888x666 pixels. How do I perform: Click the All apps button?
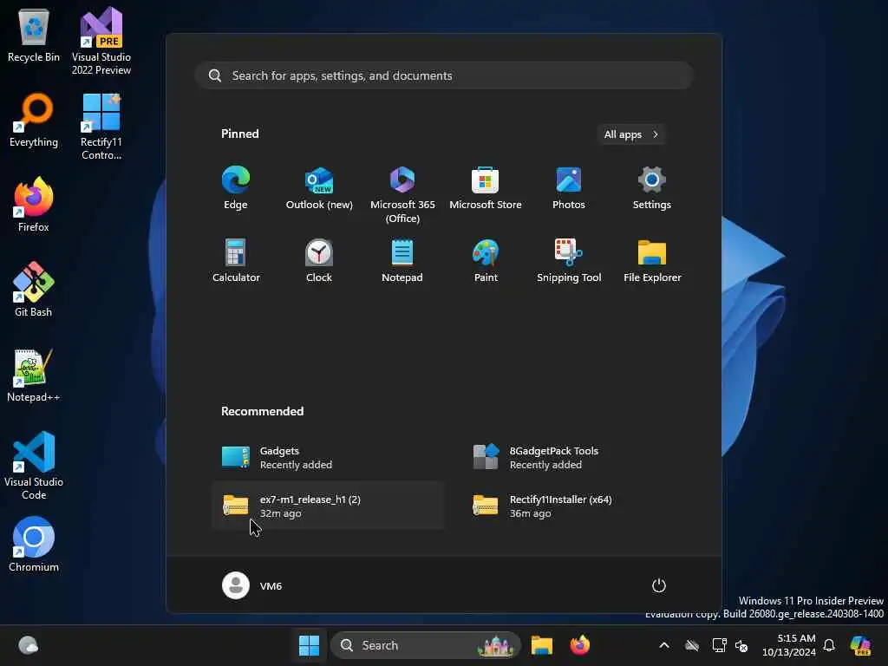631,134
